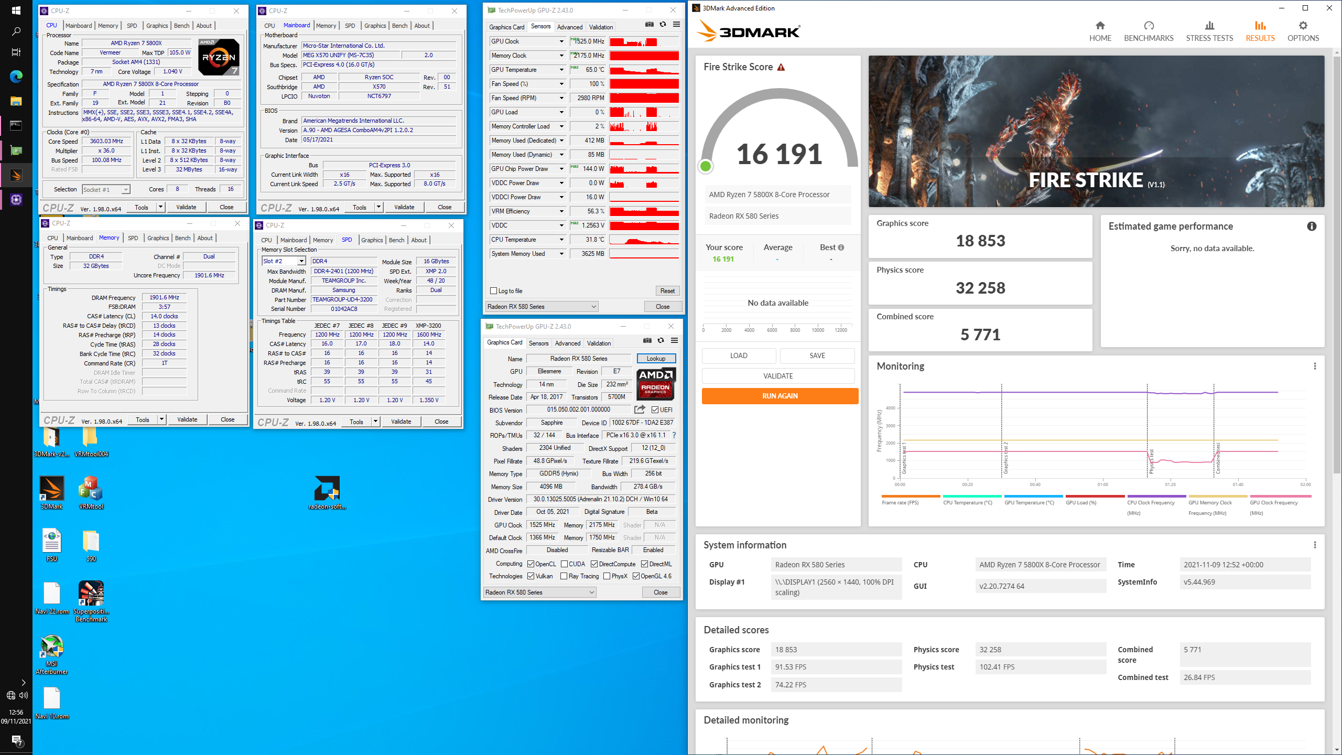
Task: Open the MSI Afterburner desktop icon
Action: [51, 653]
